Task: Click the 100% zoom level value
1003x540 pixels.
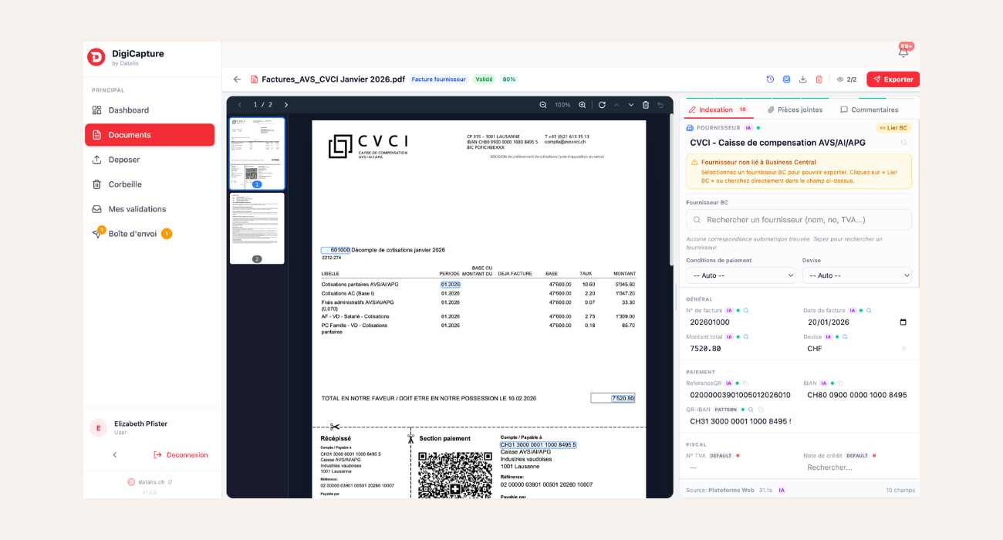Action: (562, 105)
